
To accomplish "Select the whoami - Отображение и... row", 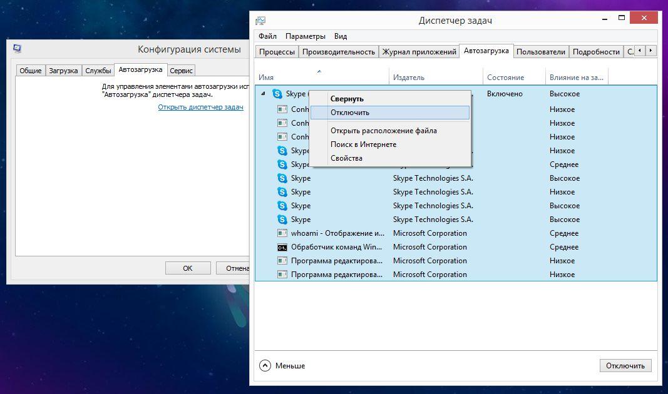I will pyautogui.click(x=456, y=233).
